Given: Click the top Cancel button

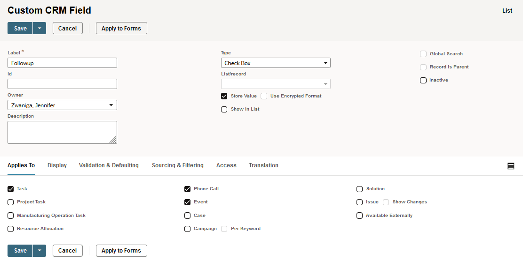Looking at the screenshot, I should (x=67, y=28).
